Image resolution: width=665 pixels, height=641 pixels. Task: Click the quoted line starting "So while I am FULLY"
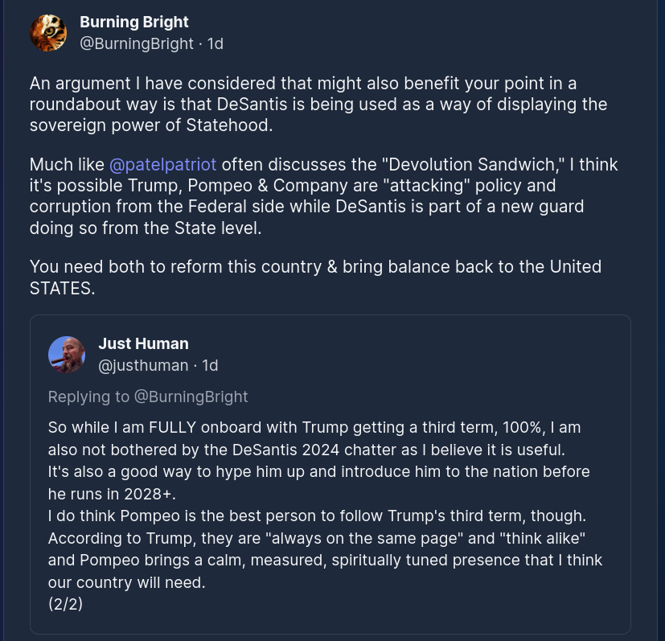point(314,427)
